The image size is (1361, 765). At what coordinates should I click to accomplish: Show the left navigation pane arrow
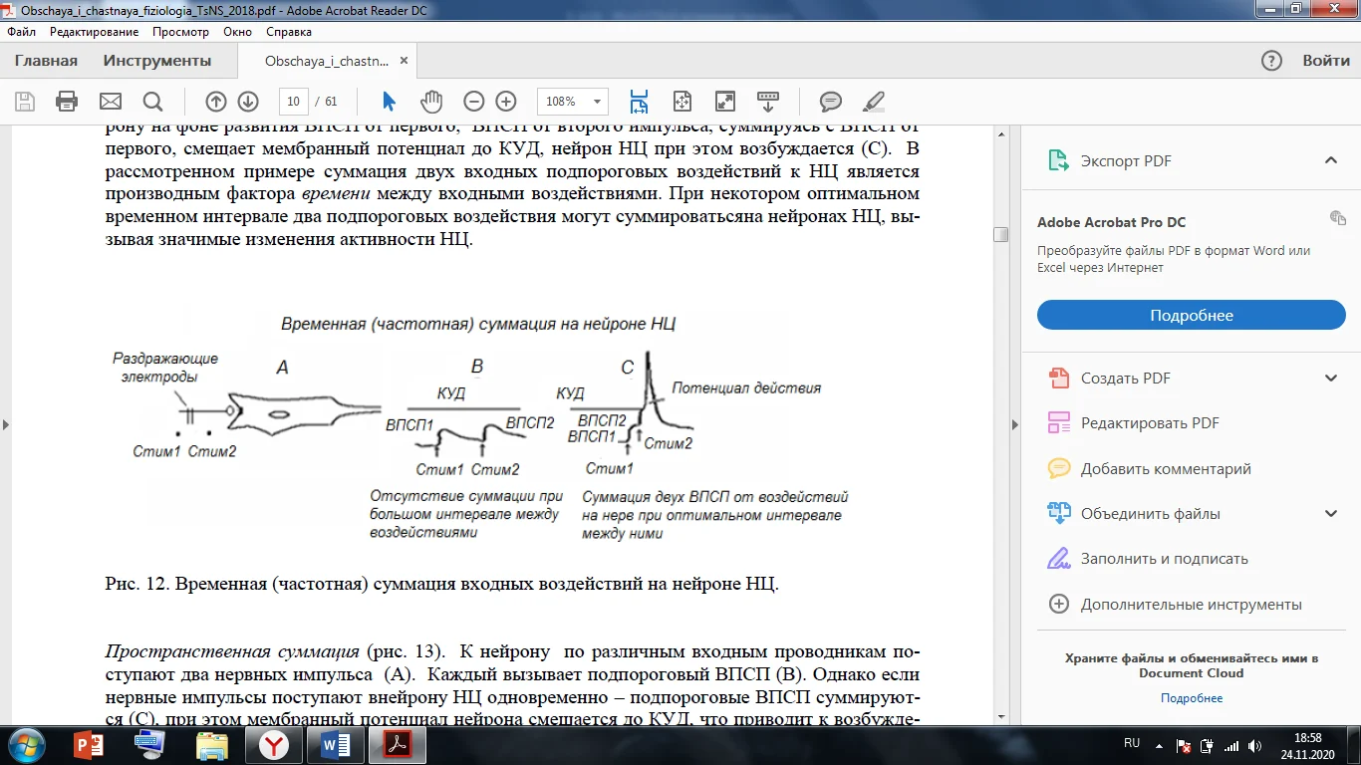pyautogui.click(x=6, y=425)
